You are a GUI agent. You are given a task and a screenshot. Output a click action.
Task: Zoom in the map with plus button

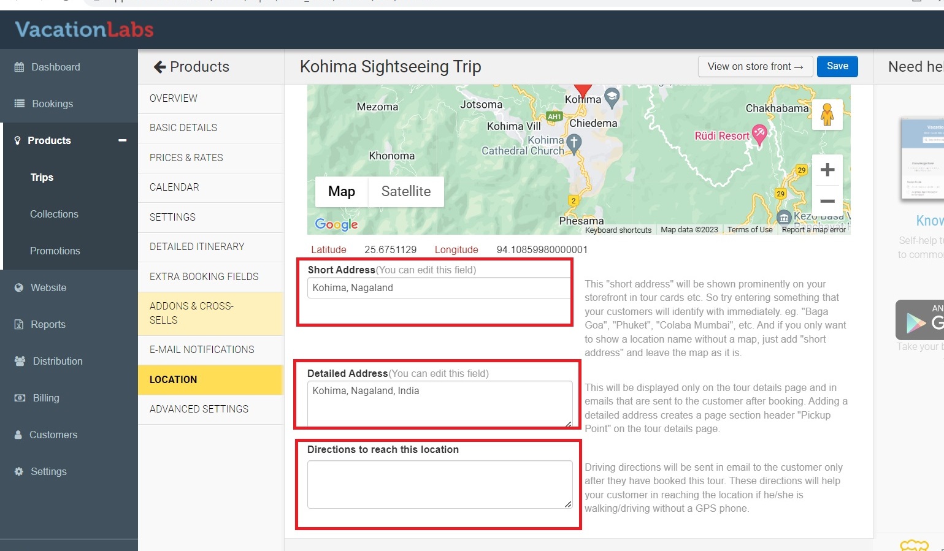(x=827, y=170)
